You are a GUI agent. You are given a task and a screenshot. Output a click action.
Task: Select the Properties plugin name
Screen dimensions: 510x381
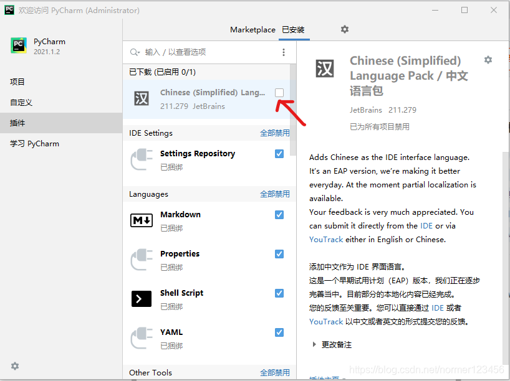pyautogui.click(x=180, y=253)
